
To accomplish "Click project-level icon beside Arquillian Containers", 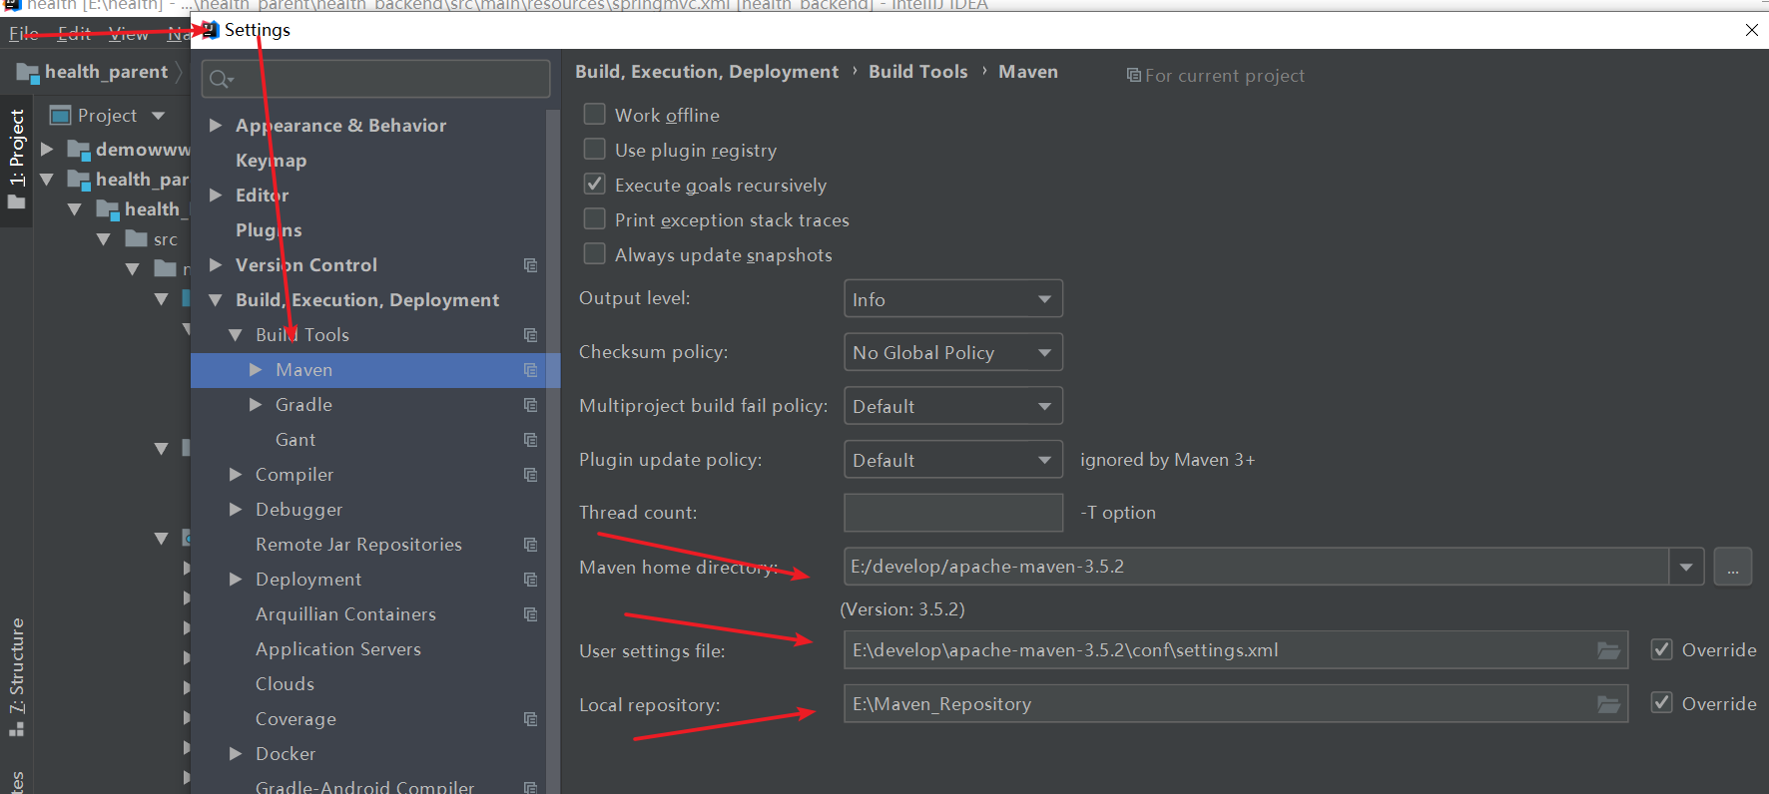I will click(530, 614).
